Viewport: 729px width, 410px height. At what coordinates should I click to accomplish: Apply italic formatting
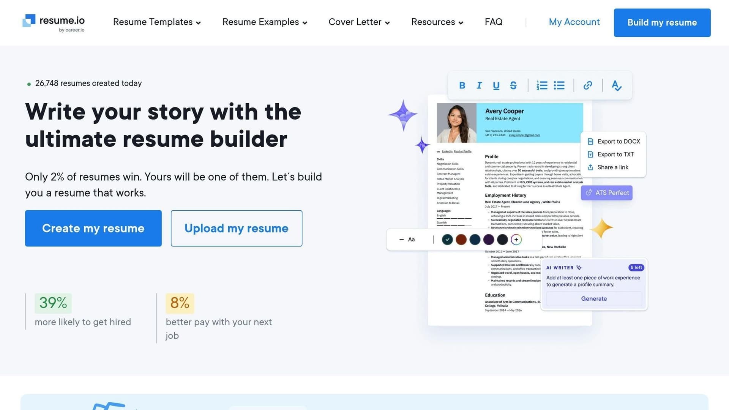click(x=479, y=85)
